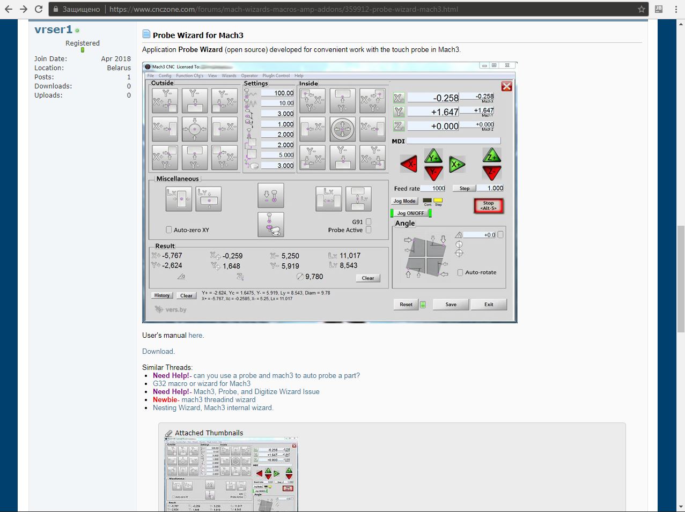Toggle the Probe Active checkbox
Image resolution: width=685 pixels, height=512 pixels.
[369, 230]
